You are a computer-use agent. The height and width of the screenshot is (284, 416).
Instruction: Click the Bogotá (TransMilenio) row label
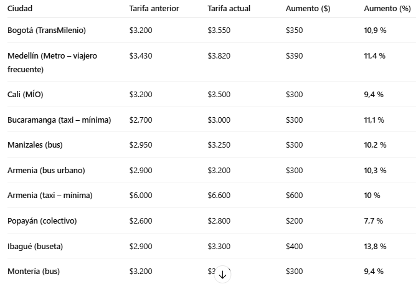point(47,31)
